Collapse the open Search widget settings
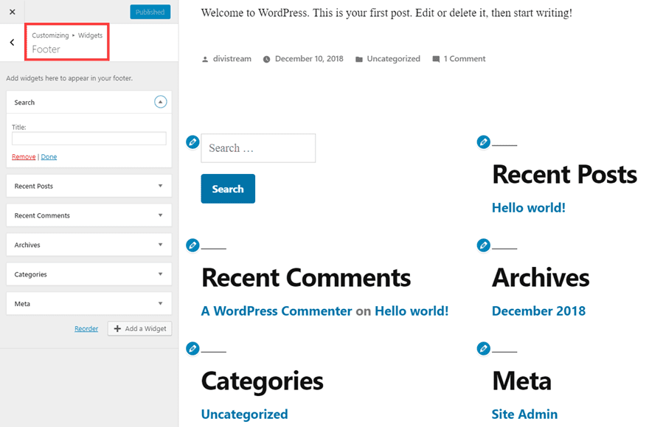This screenshot has width=649, height=427. (x=160, y=102)
